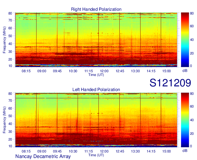
Task: Select 40 frequency tick on Left Handed plot
Action: click(10, 124)
